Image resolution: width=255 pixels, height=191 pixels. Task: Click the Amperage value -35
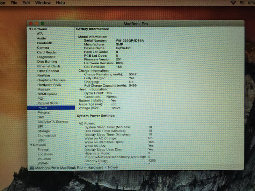114,104
